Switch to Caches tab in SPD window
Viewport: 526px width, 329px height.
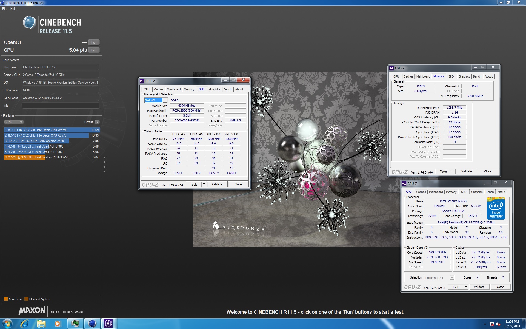[x=159, y=89]
